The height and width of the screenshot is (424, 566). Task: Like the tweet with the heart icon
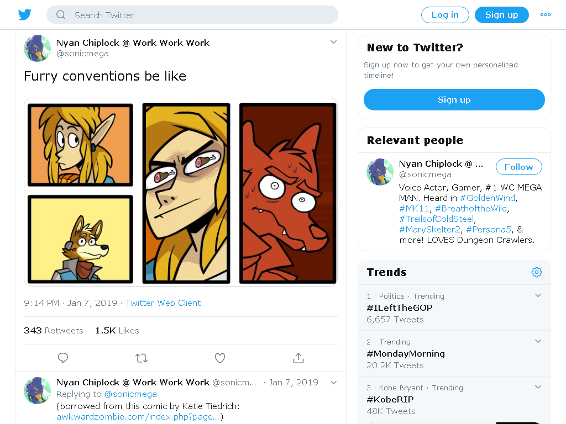[220, 358]
